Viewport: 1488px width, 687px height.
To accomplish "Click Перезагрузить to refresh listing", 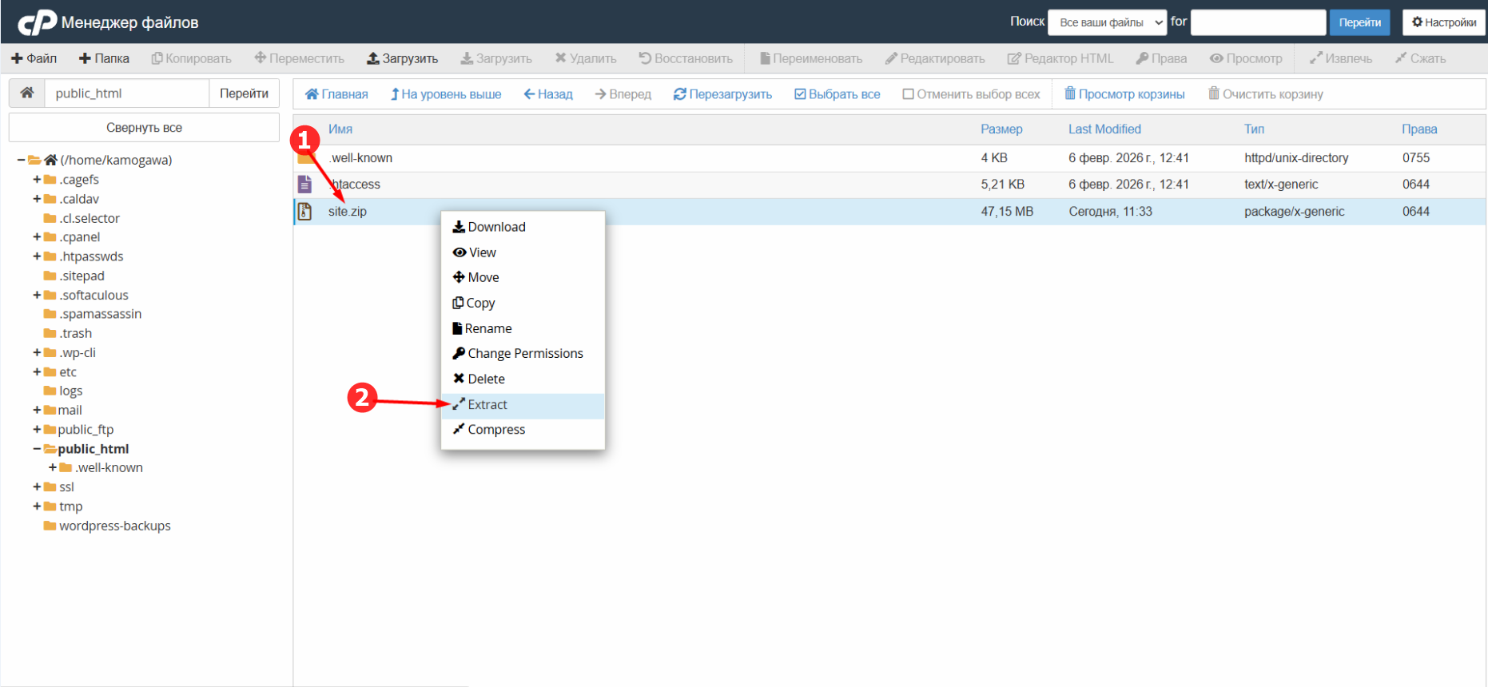I will pyautogui.click(x=722, y=94).
